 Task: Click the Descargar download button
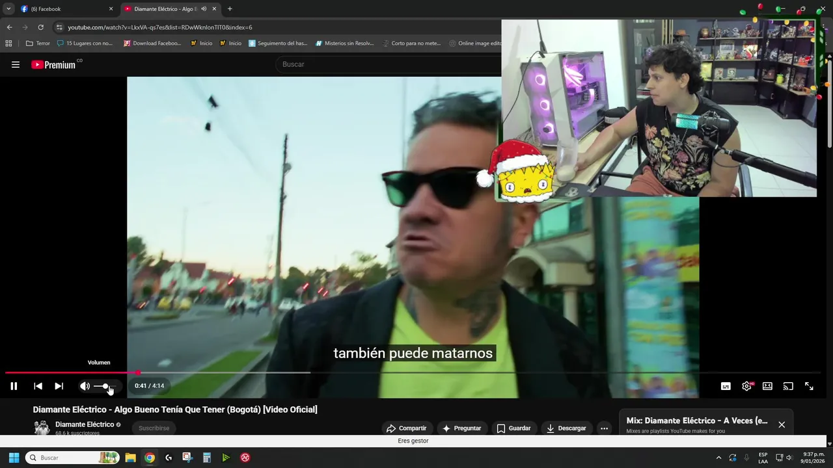(x=566, y=428)
